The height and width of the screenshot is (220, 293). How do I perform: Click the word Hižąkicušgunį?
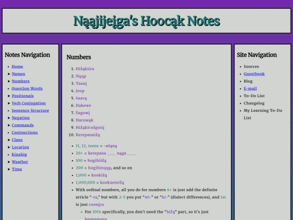coord(90,128)
